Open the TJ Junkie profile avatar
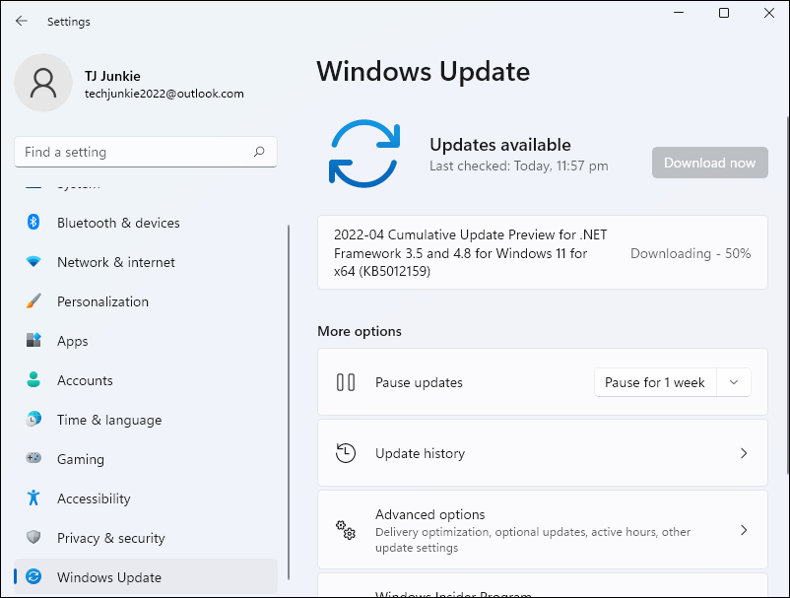This screenshot has width=790, height=598. point(43,83)
